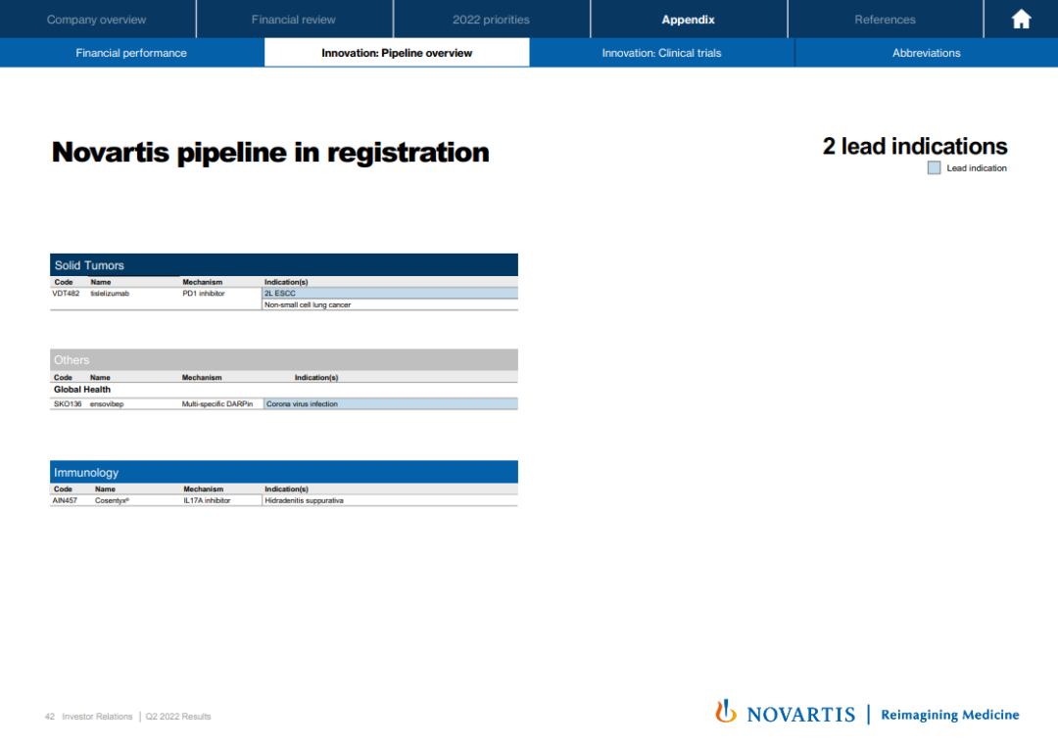Click the Hidradenitis suppurativa indication
Viewport: 1058px width, 746px height.
tap(390, 500)
